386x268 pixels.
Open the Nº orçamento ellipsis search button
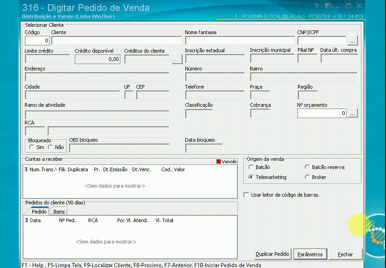coord(352,113)
